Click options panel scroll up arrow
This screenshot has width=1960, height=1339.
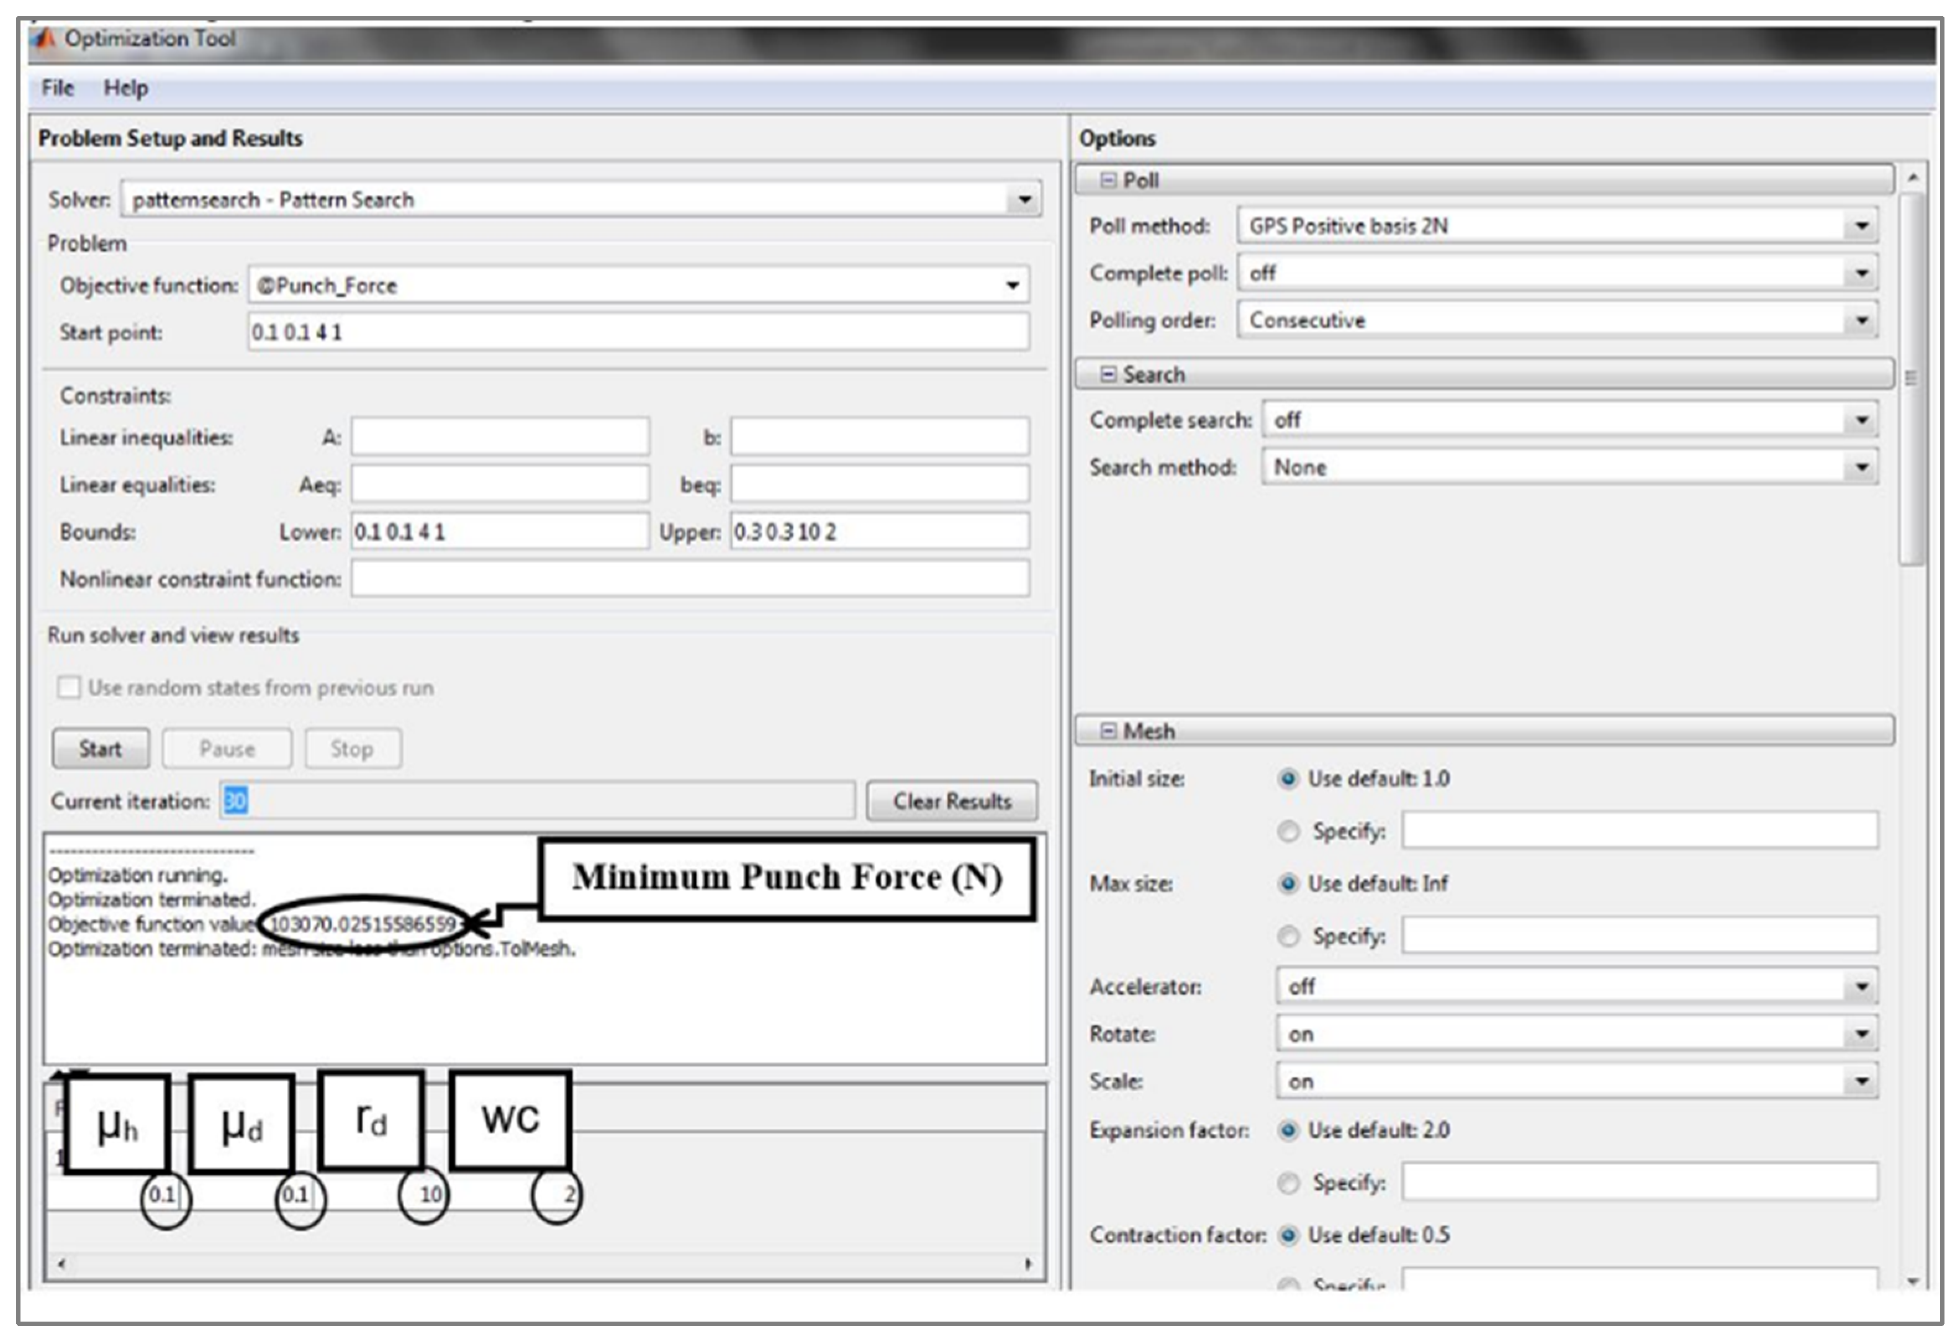[1913, 178]
